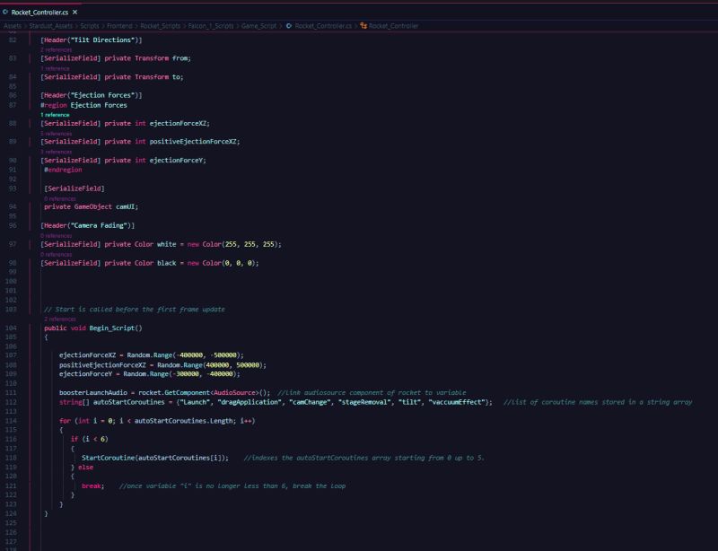Click 'boosterLaunchAudio' variable assignment
718x551 pixels.
(93, 392)
